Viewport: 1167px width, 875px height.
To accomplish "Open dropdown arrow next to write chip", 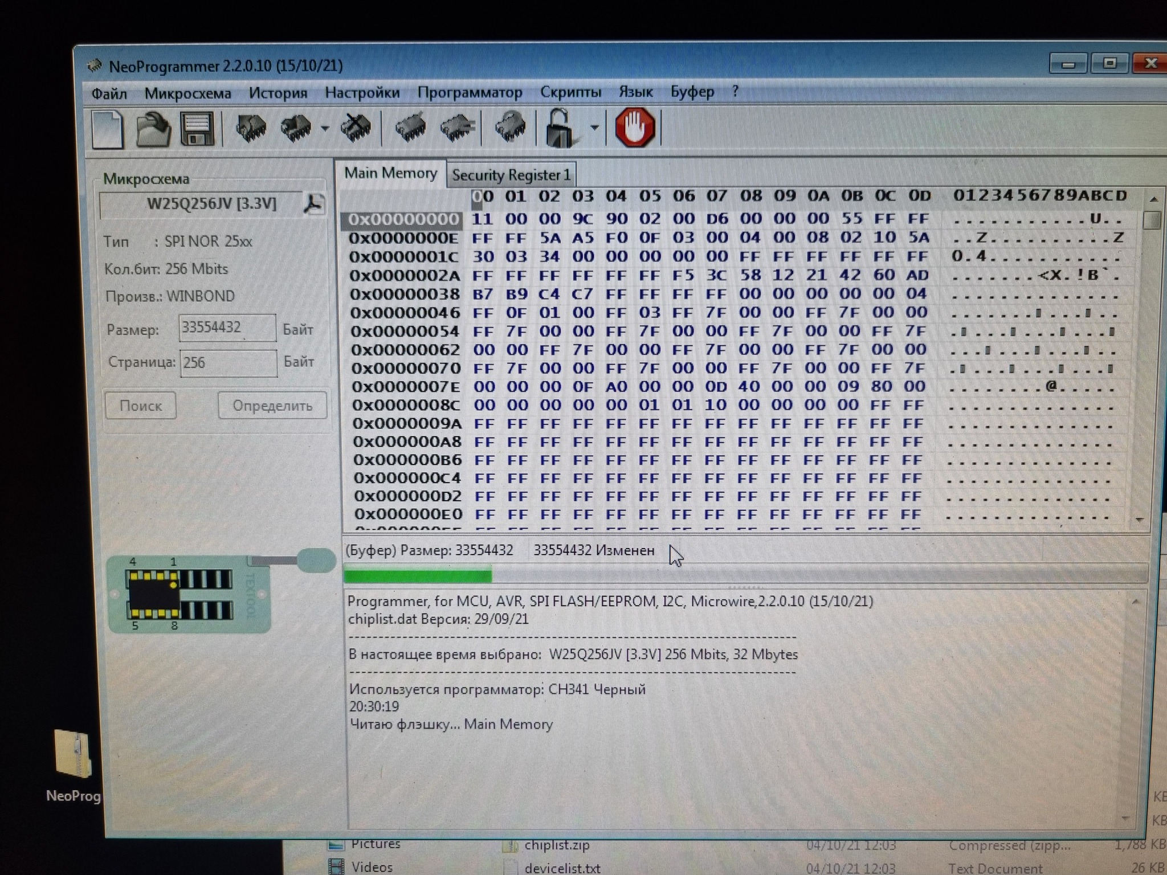I will pos(325,129).
